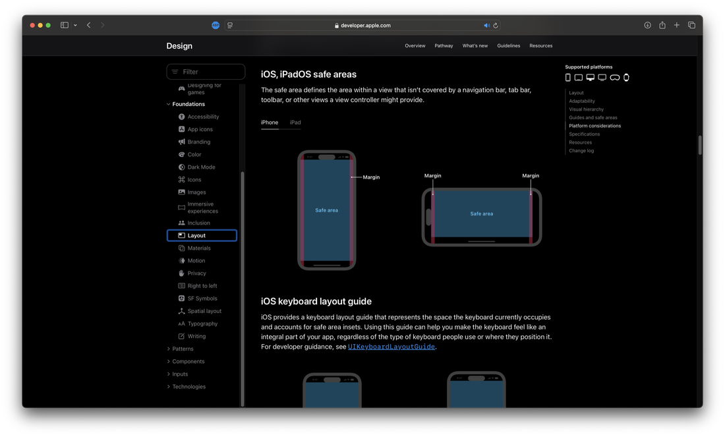
Task: Open Typography page
Action: [202, 324]
